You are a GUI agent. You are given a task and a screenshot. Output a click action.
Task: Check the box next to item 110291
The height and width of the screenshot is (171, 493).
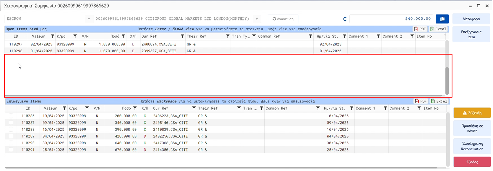pyautogui.click(x=11, y=150)
